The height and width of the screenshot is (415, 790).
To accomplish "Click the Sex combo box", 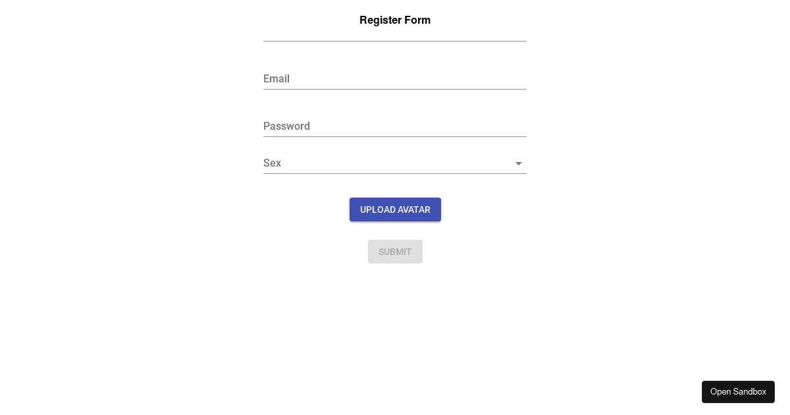I will pyautogui.click(x=395, y=163).
